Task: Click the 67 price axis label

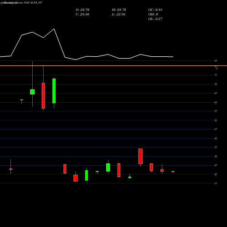Action: [216, 93]
